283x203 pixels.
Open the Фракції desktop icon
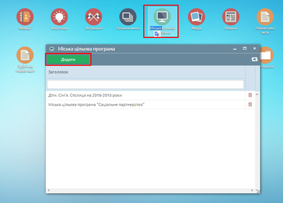25,17
